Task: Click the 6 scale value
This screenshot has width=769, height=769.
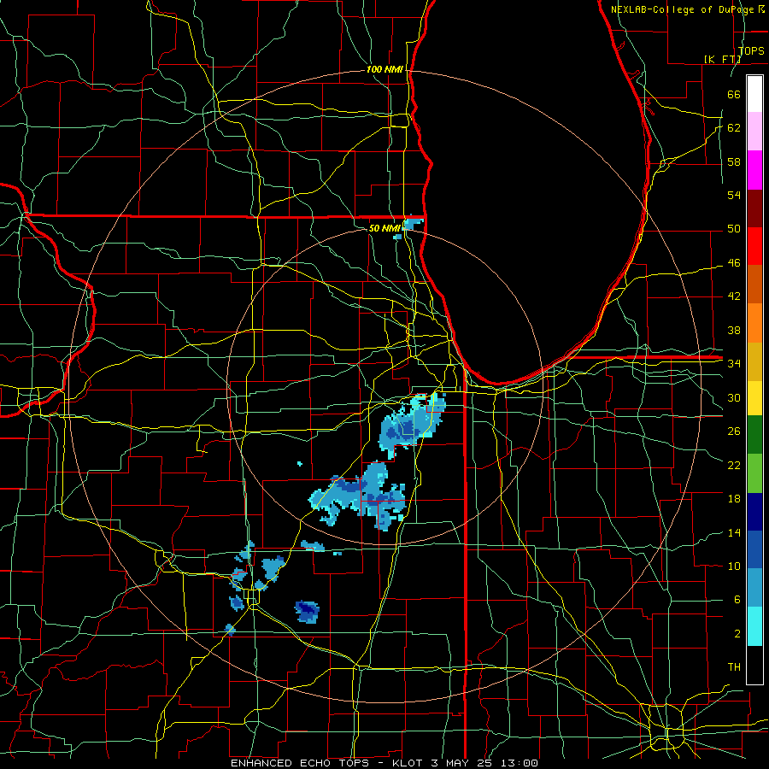Action: tap(737, 599)
